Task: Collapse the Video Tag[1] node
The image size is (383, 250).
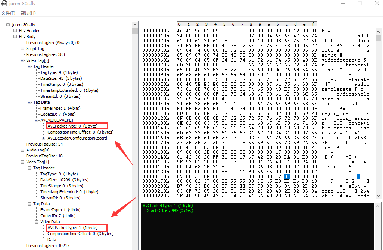Action: 22,162
